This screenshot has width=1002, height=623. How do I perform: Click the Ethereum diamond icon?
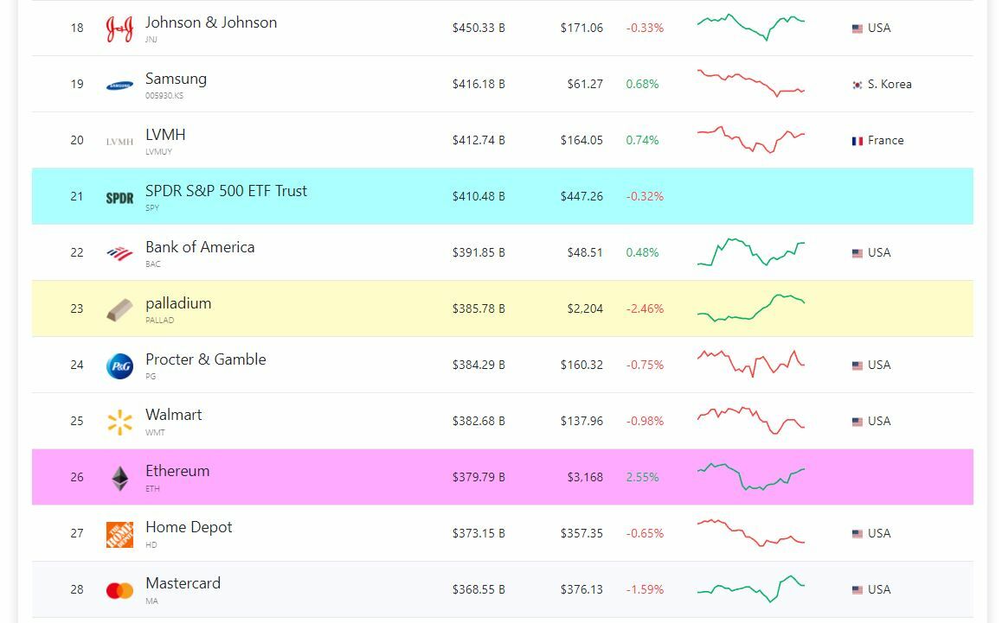[x=119, y=478]
